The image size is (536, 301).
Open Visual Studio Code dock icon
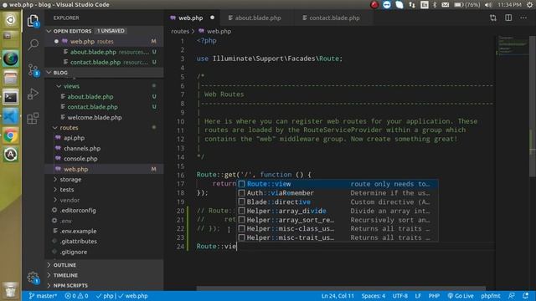pos(11,117)
